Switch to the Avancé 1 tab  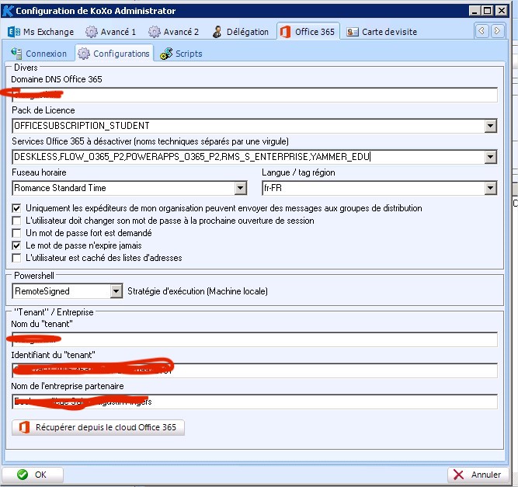(111, 32)
